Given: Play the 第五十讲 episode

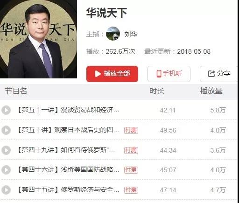Looking at the screenshot, I should (6, 130).
